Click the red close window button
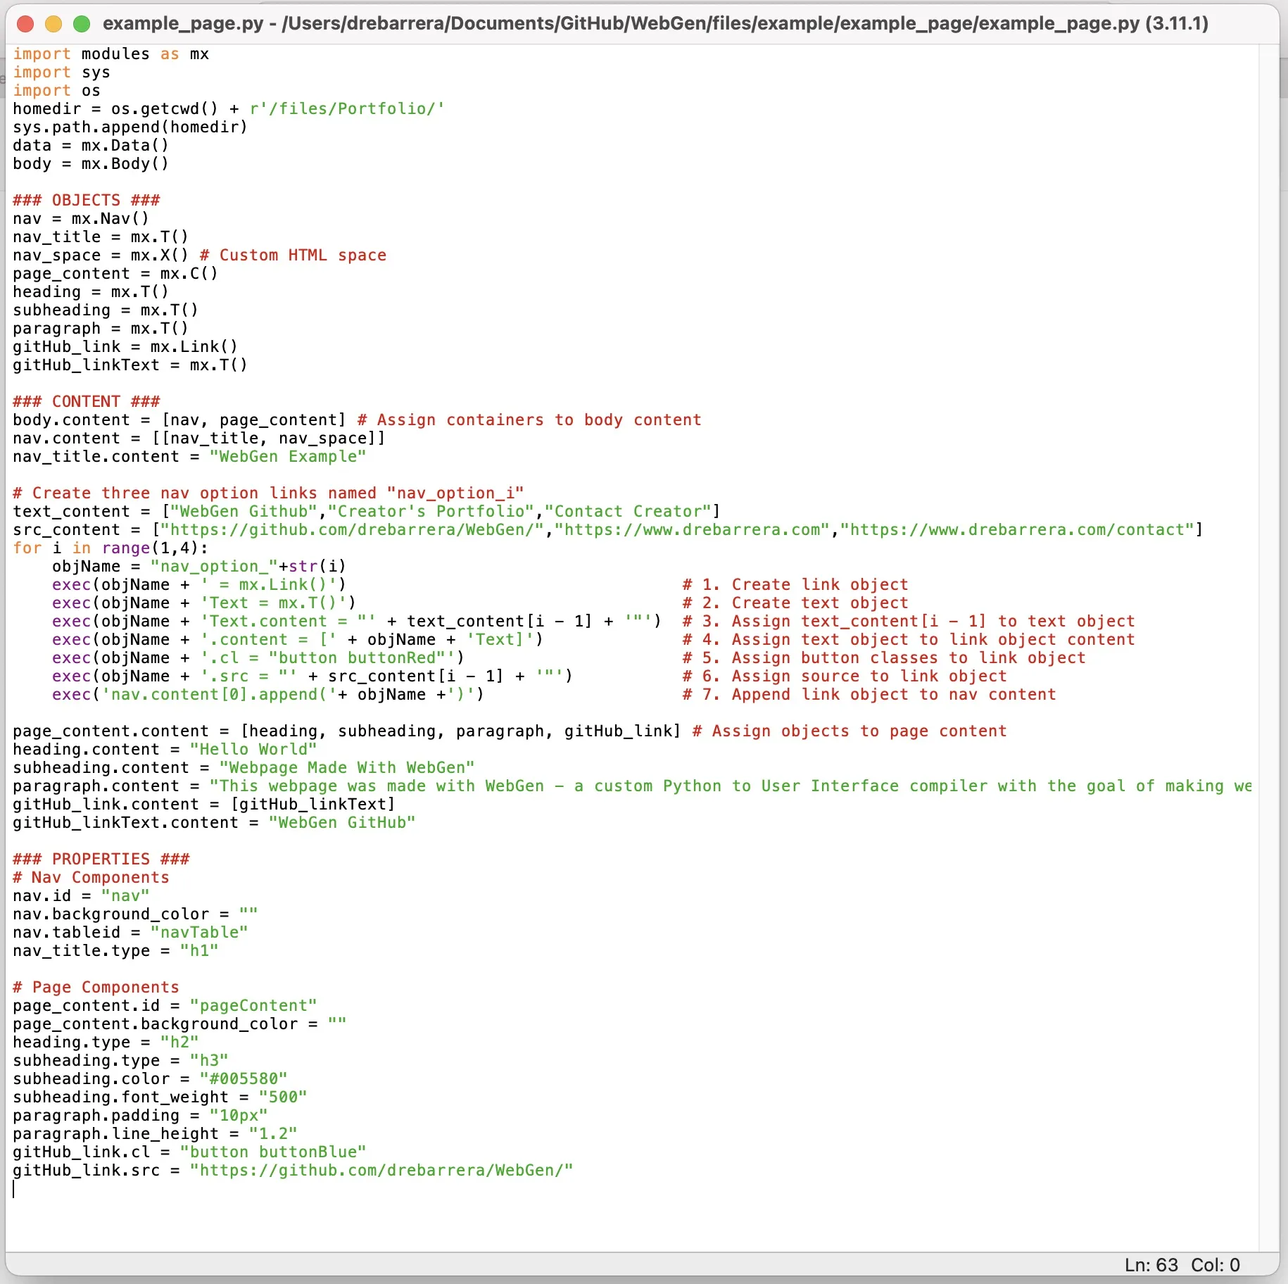 coord(25,24)
